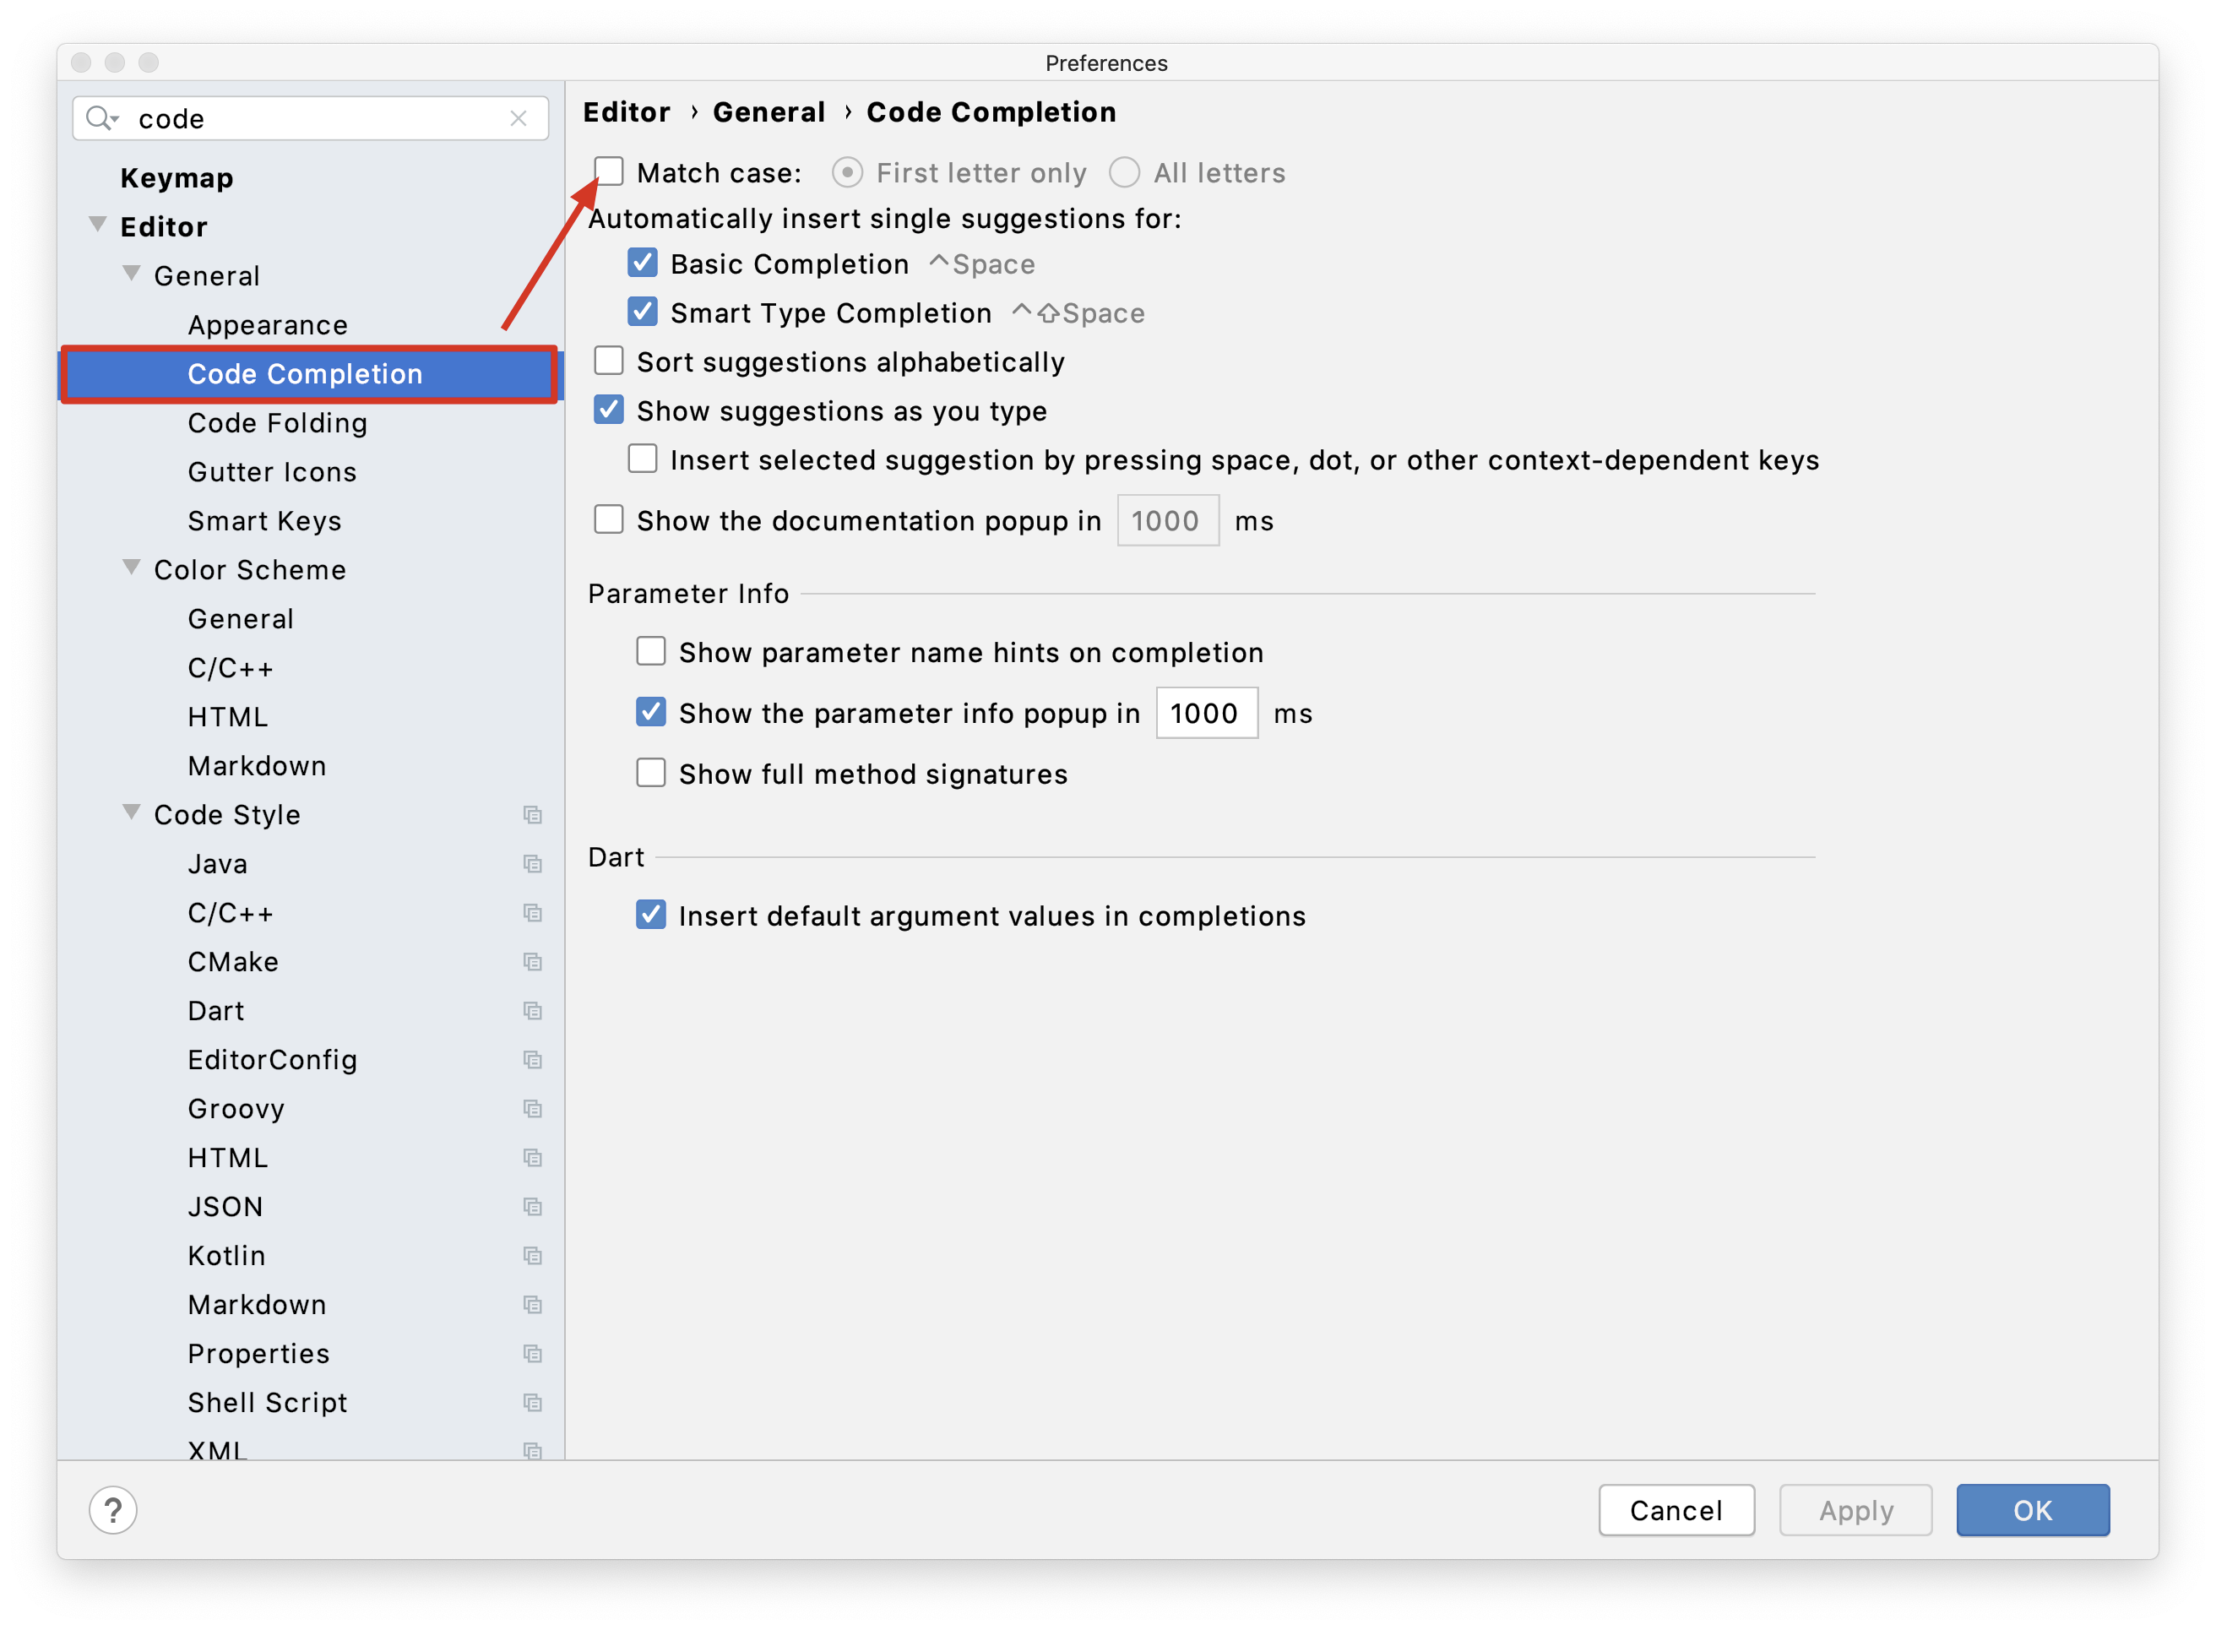Confirm with the OK button
2216x1630 pixels.
click(x=2032, y=1509)
